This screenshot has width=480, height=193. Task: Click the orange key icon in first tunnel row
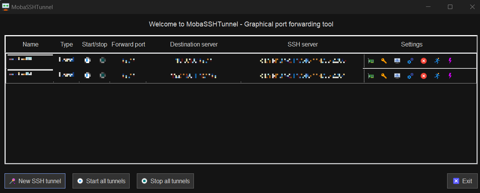pyautogui.click(x=384, y=61)
